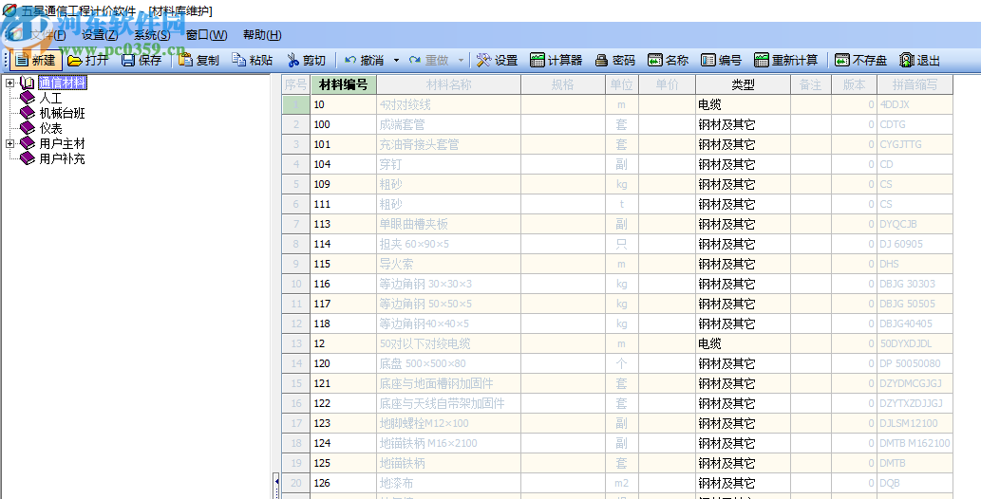The height and width of the screenshot is (499, 981).
Task: Click the 密码 password toolbar button
Action: [615, 60]
